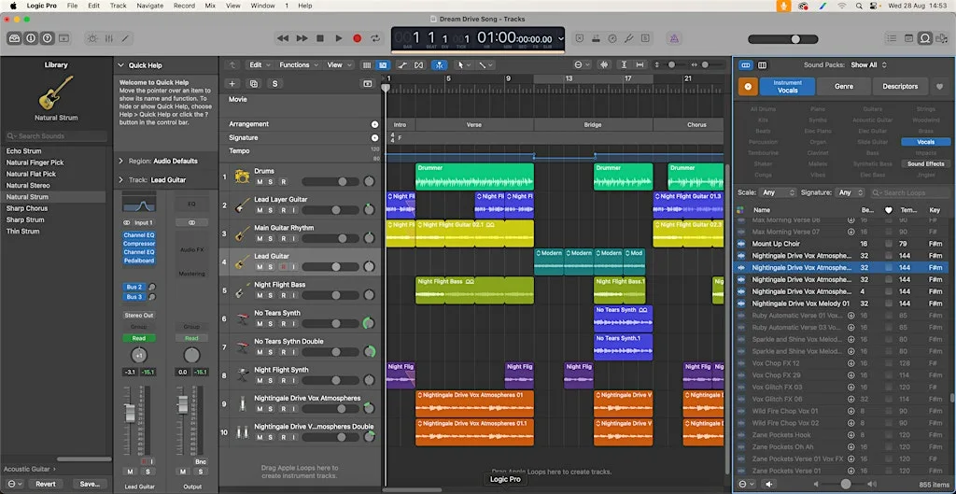
Task: Open the Mixer sliders icon in control bar
Action: coord(108,38)
